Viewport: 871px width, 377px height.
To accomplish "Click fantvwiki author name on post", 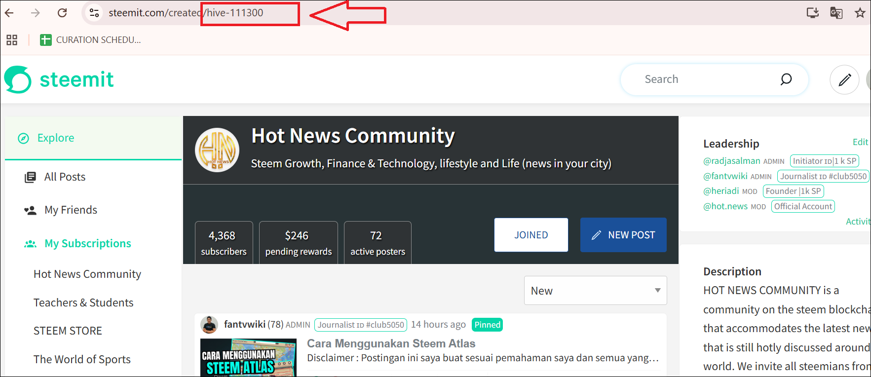I will click(x=245, y=325).
